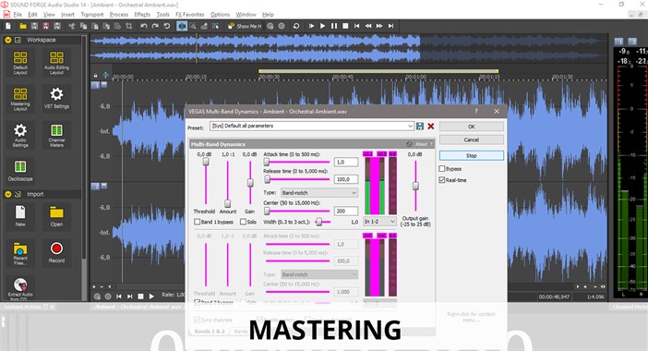Check Band 1 bypass
The image size is (648, 351).
(x=198, y=222)
